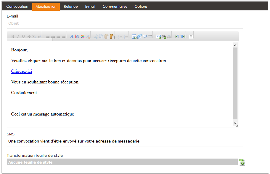Switch to the Relance tab
The image size is (270, 174).
pos(71,7)
